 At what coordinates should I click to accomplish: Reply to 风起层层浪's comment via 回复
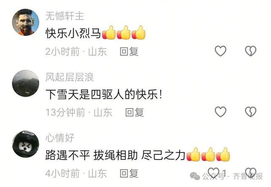coord(135,112)
